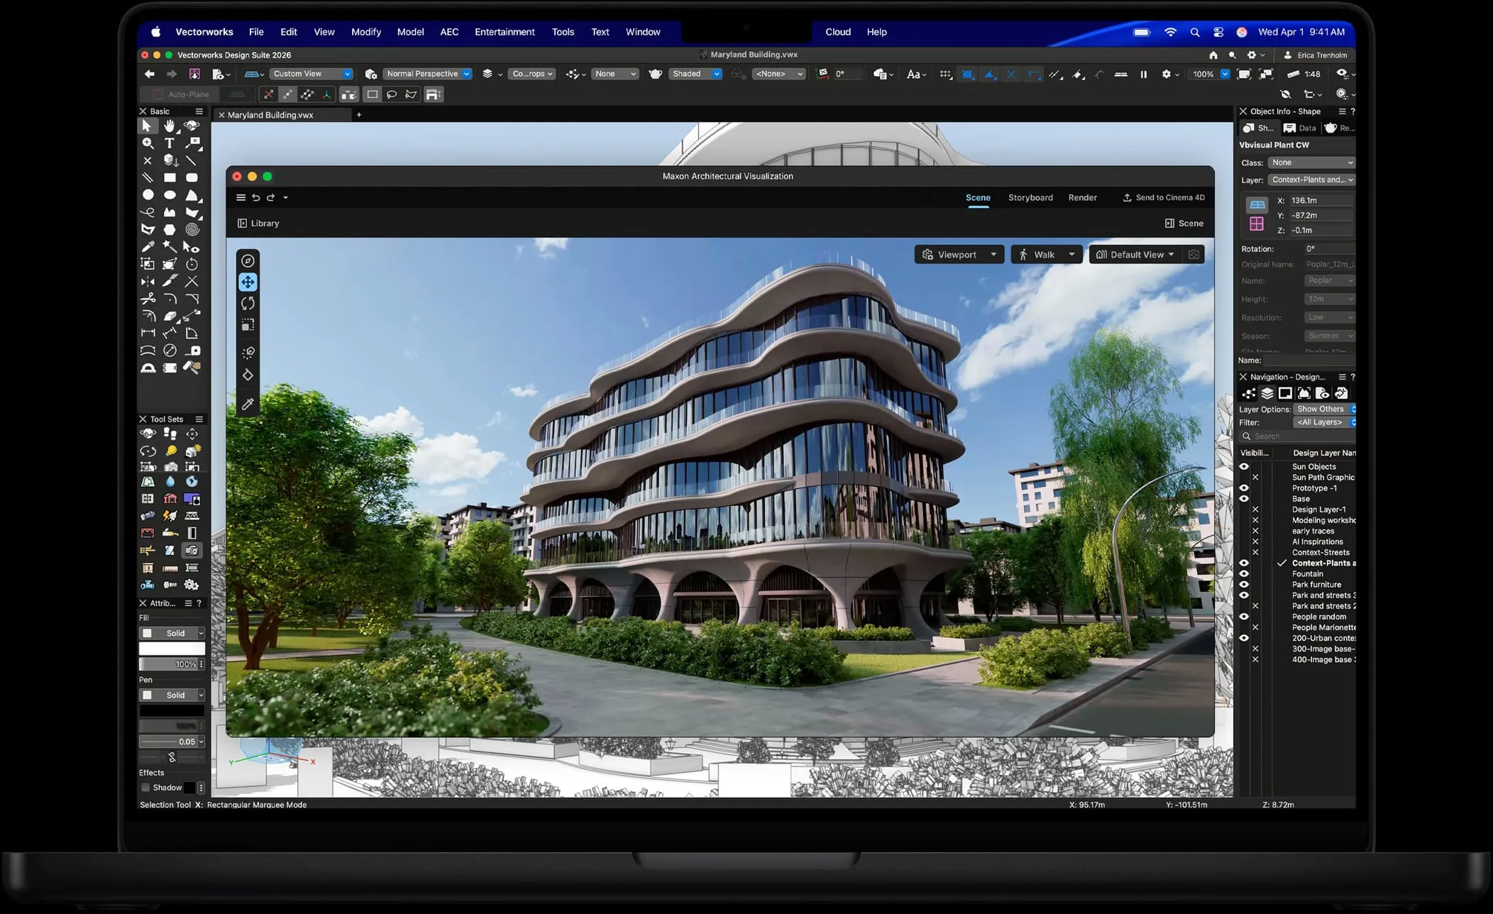Select the Text tool
This screenshot has height=914, width=1493.
[170, 143]
